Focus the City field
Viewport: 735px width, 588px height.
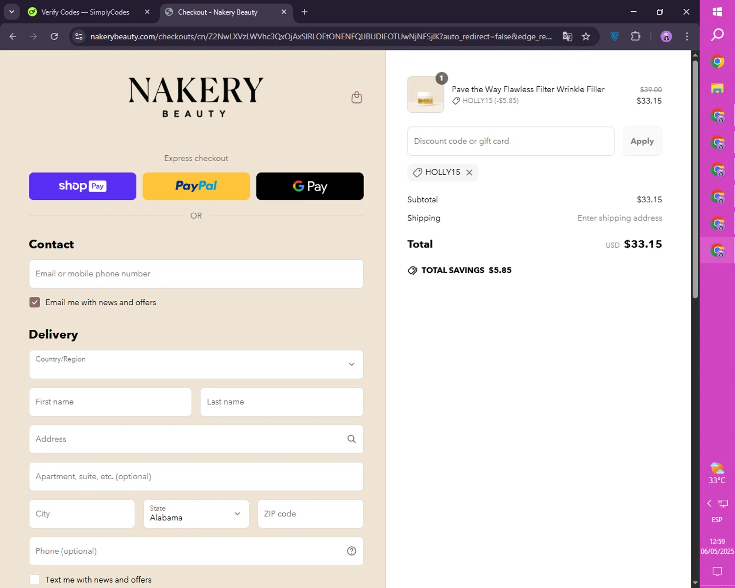82,514
